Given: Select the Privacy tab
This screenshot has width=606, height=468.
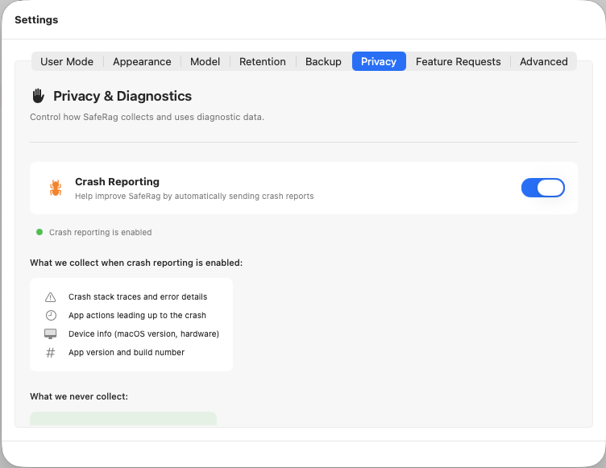Looking at the screenshot, I should 379,61.
